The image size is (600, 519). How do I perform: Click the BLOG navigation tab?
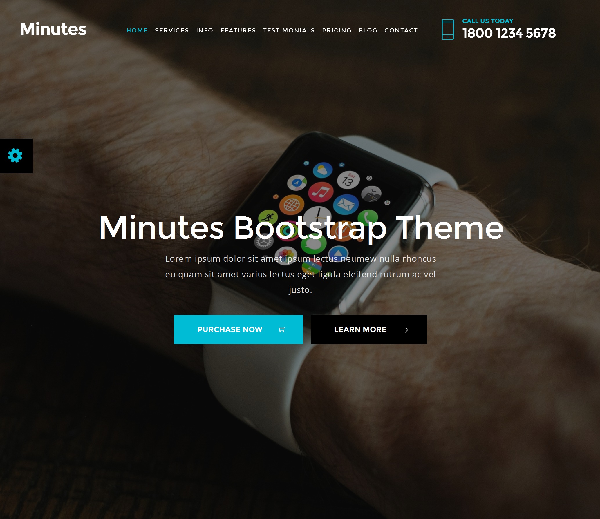pyautogui.click(x=367, y=30)
